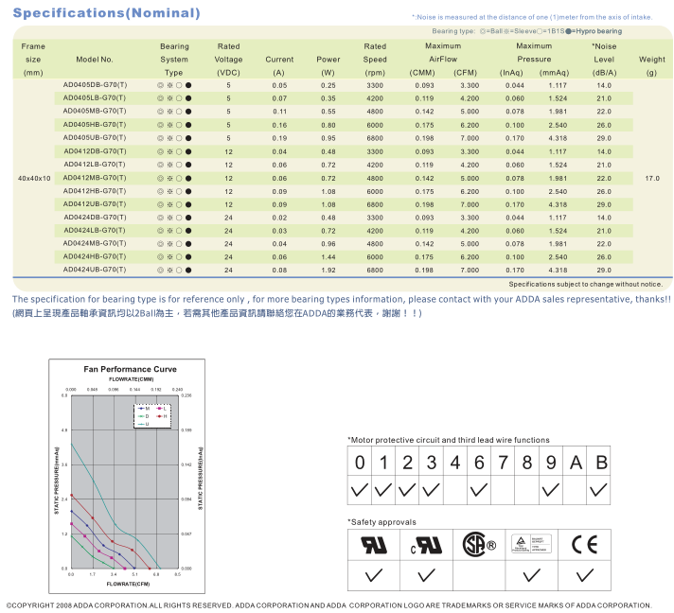Click the 'Maximum AirFlow' column header
This screenshot has width=674, height=613.
pos(443,52)
